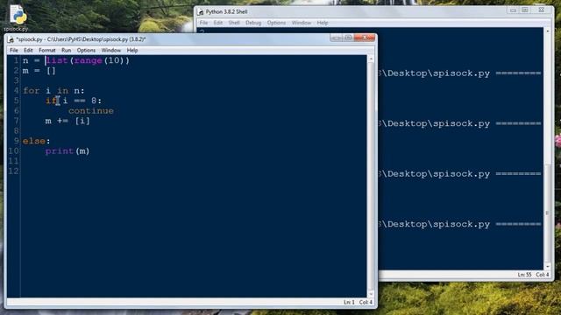This screenshot has height=315, width=561.
Task: Click 'Ln: 55' in Shell status bar
Action: [524, 275]
